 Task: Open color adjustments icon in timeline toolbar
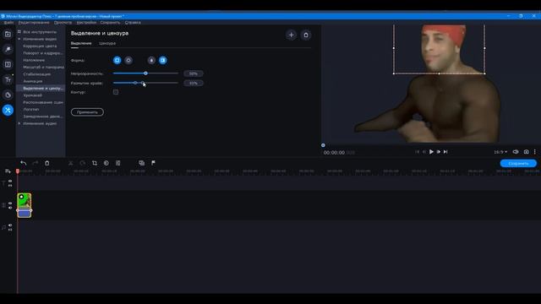point(106,163)
